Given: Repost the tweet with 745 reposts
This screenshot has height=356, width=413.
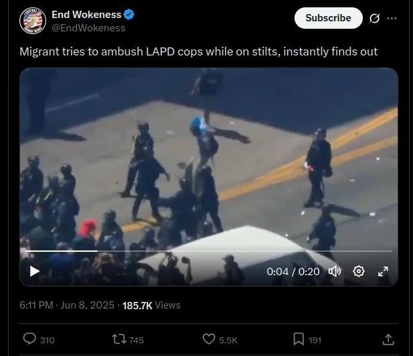Looking at the screenshot, I should (119, 339).
